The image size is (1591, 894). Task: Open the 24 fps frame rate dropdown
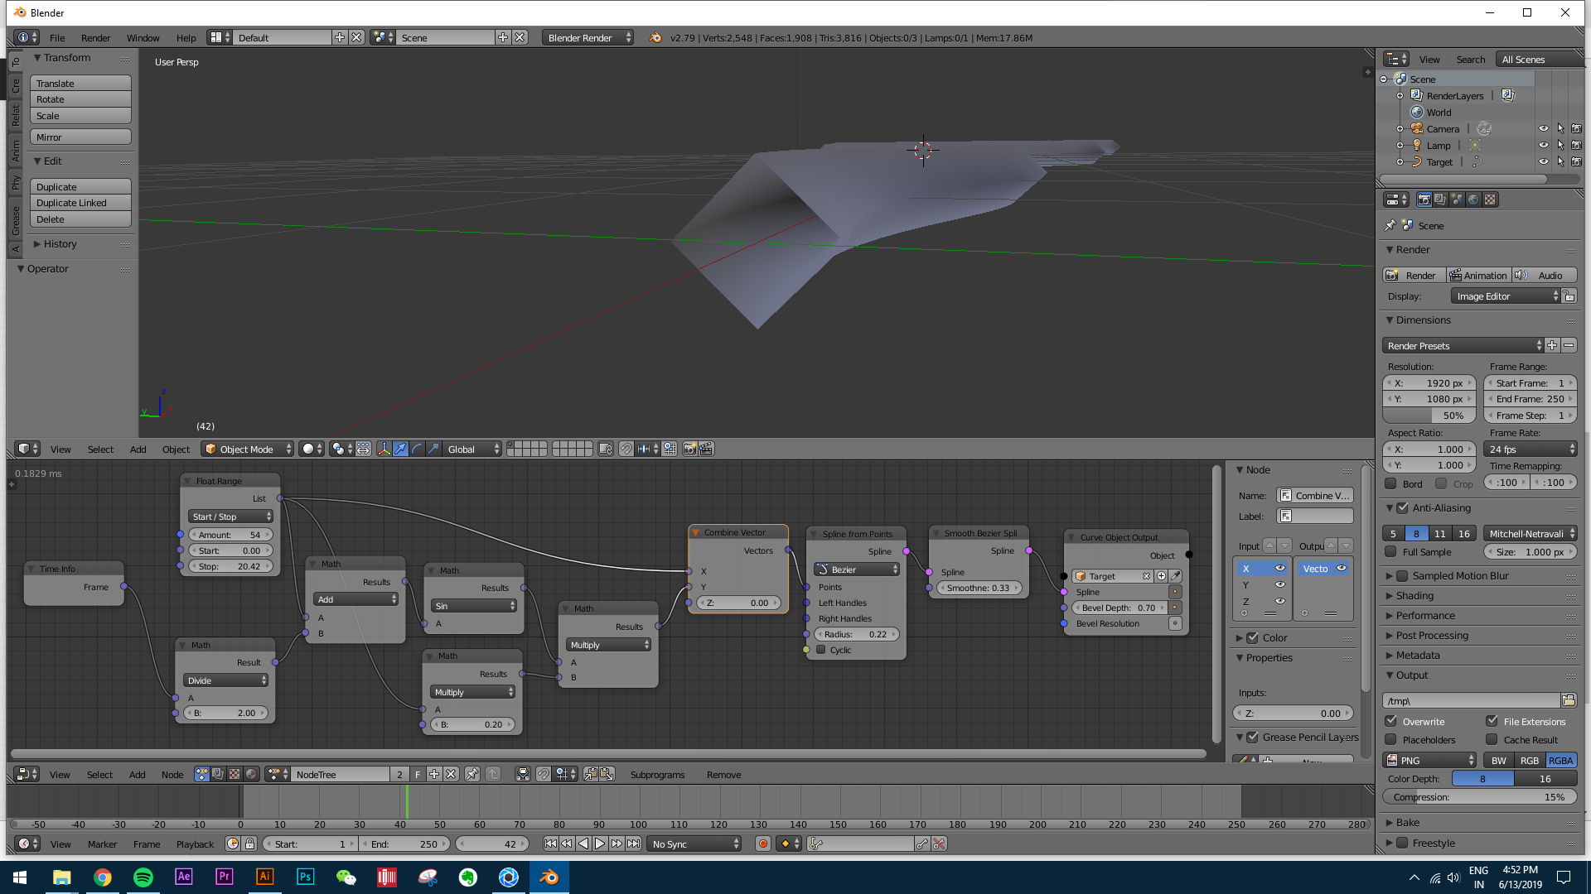click(x=1531, y=449)
